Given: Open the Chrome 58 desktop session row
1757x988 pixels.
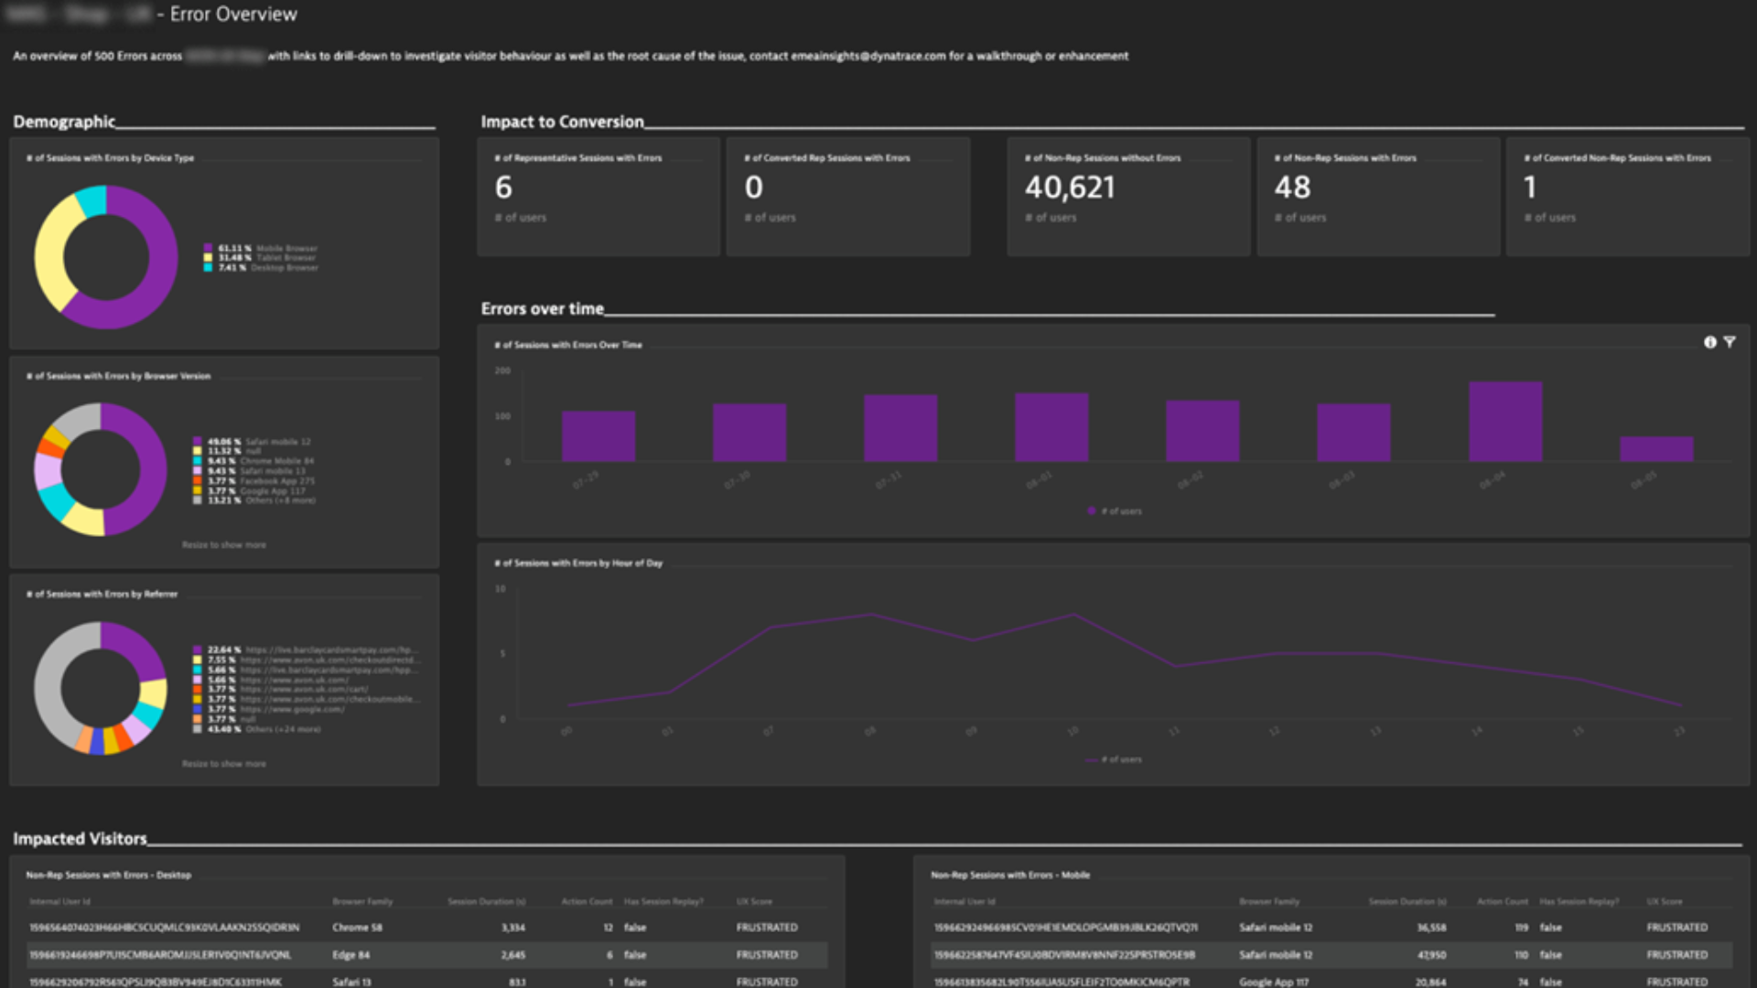Looking at the screenshot, I should tap(427, 928).
